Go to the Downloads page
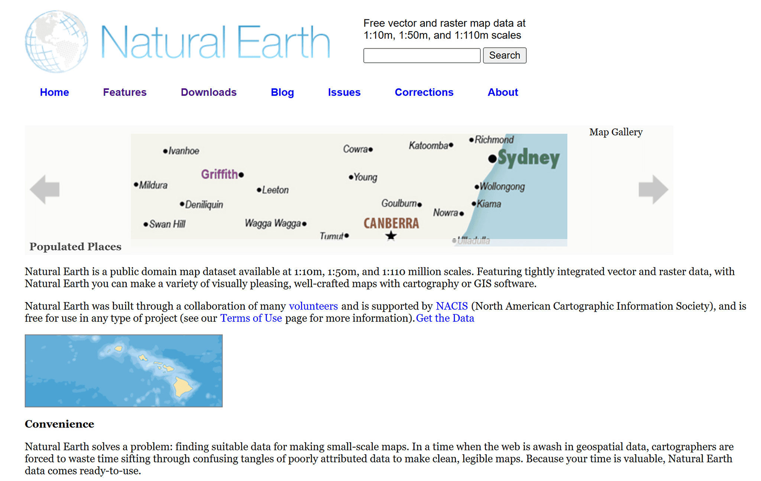 pos(208,92)
